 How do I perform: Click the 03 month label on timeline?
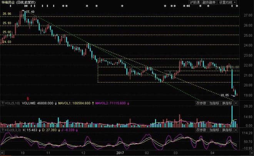[175, 153]
